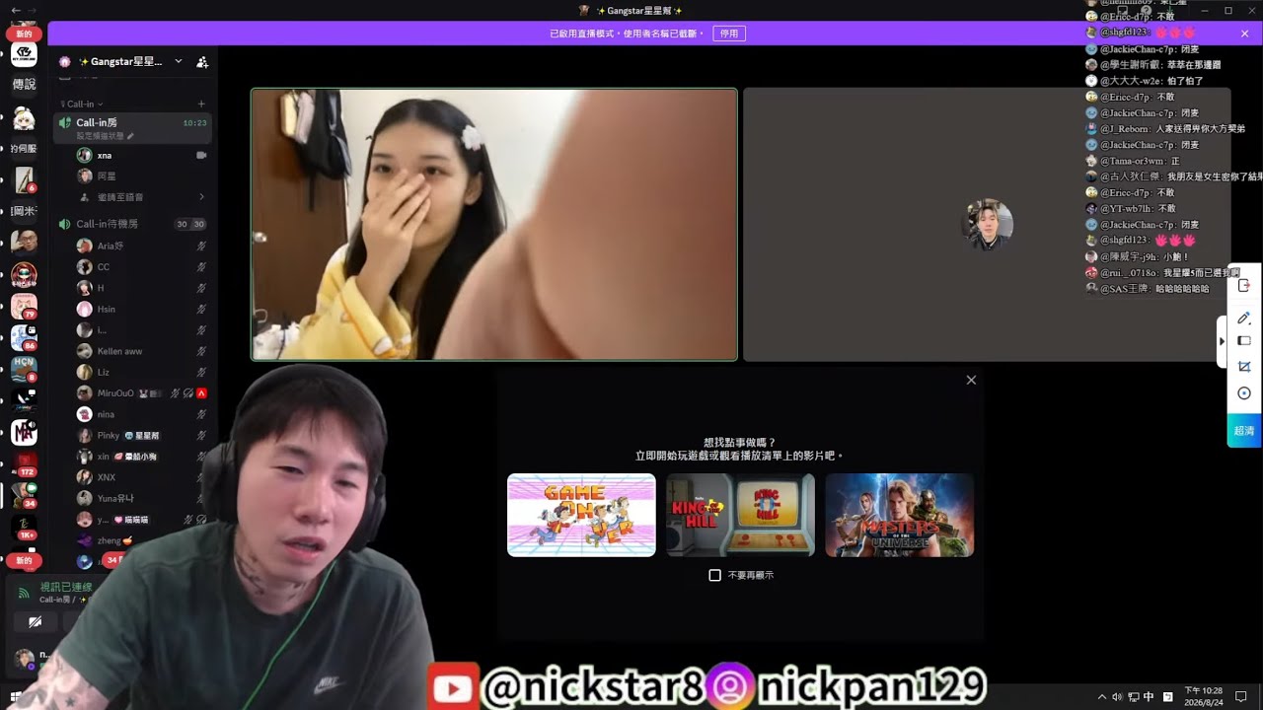Show hidden system tray icons
The width and height of the screenshot is (1263, 710).
tap(1102, 697)
